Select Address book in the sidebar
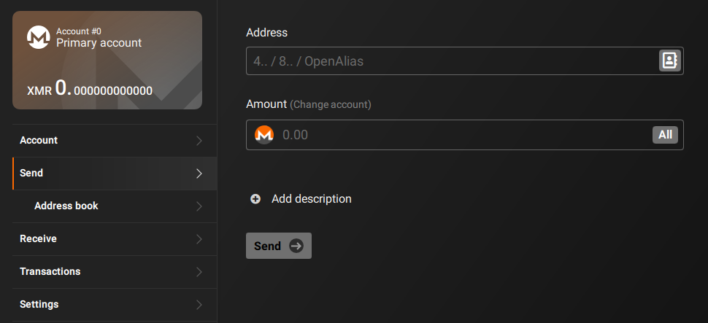The height and width of the screenshot is (323, 708). [66, 206]
